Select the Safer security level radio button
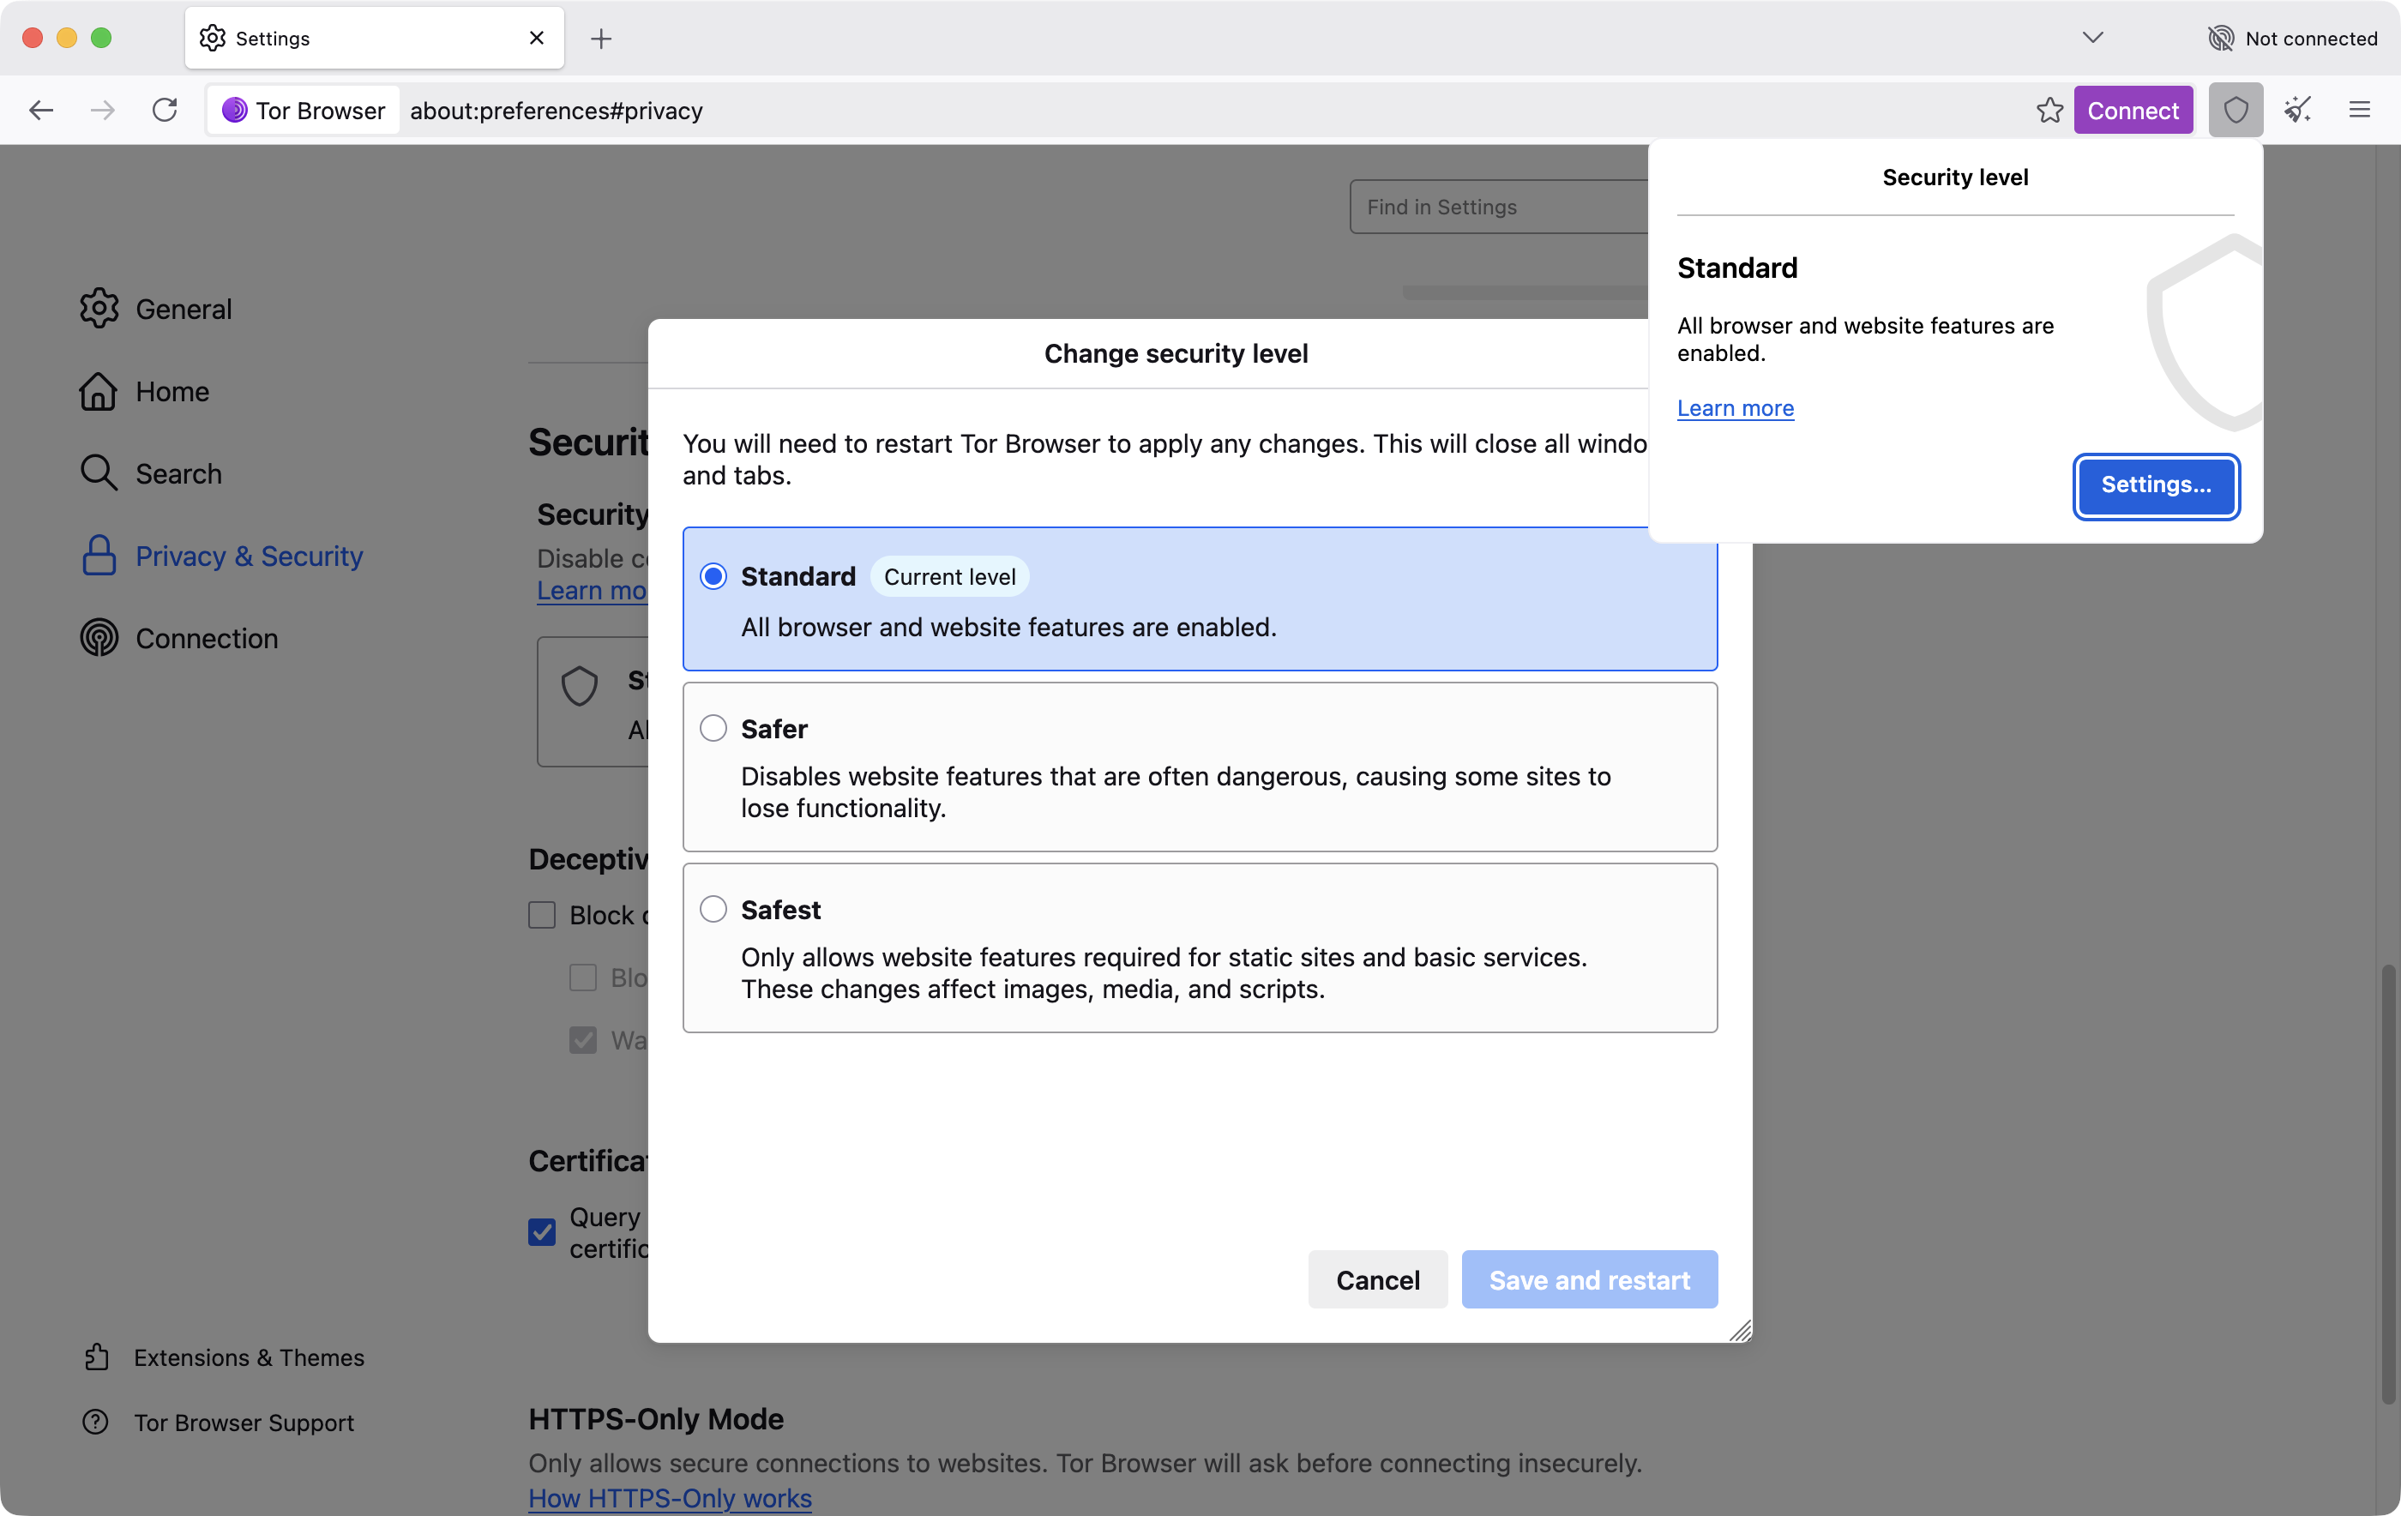2401x1516 pixels. [713, 728]
